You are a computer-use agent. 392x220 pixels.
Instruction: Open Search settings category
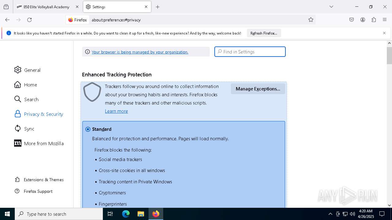(26, 99)
